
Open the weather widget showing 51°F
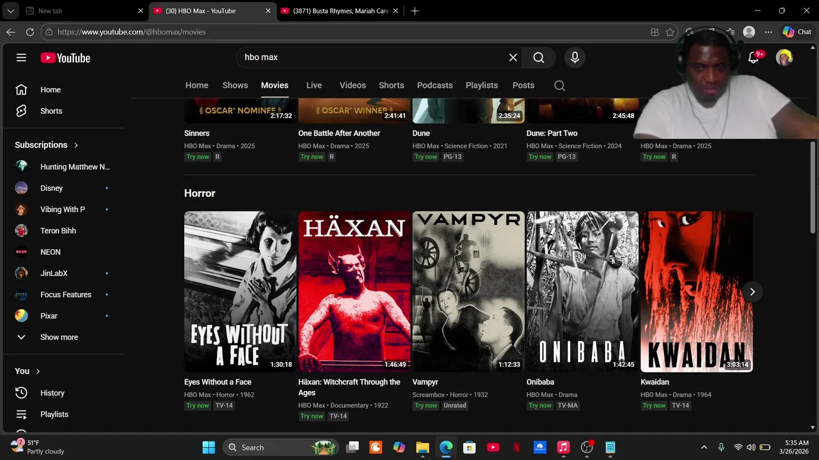[38, 447]
